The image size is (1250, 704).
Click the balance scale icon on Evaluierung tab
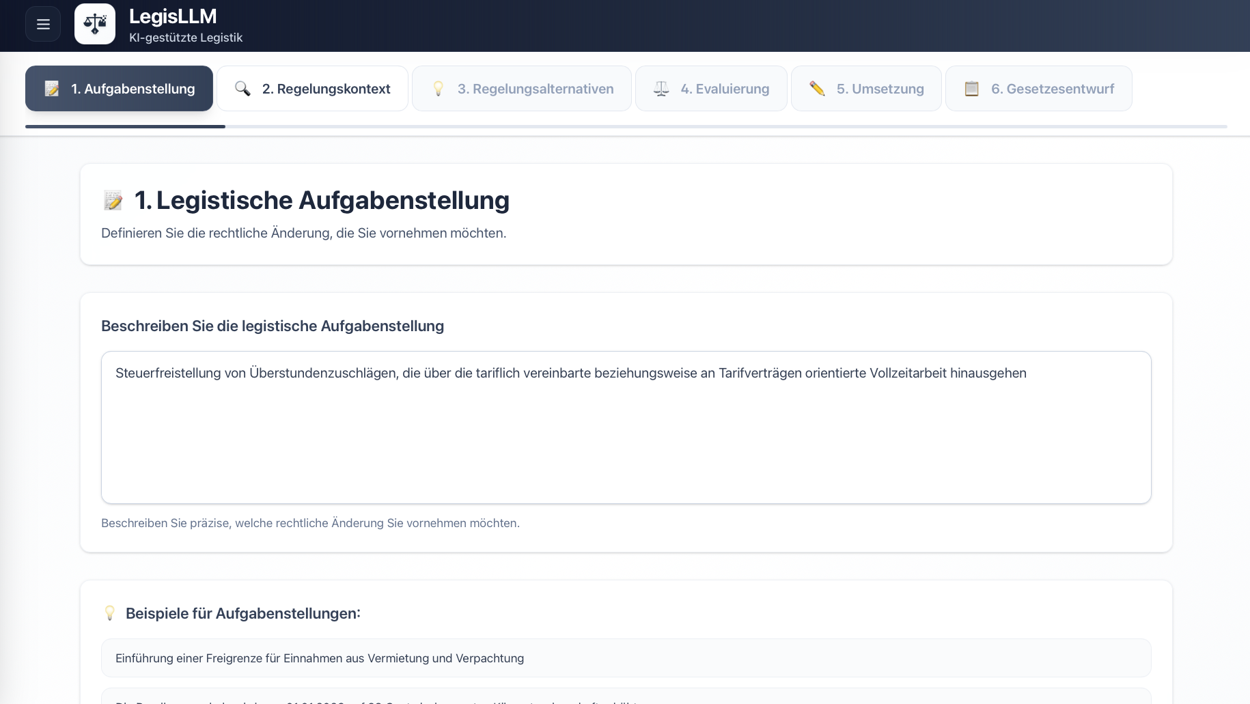661,89
